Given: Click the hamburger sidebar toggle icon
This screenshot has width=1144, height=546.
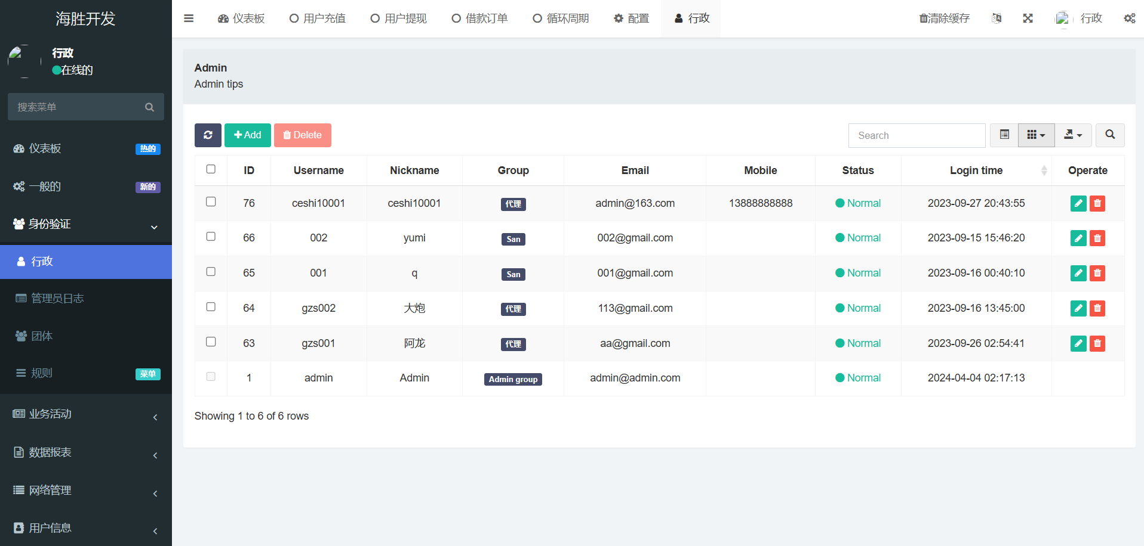Looking at the screenshot, I should click(189, 18).
